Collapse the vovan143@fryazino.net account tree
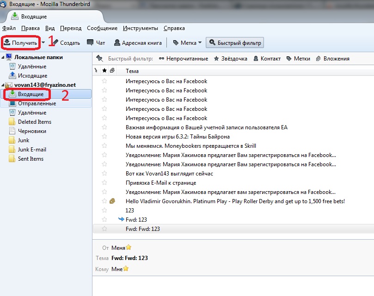Viewport: 374px width, 296px height. click(x=3, y=85)
